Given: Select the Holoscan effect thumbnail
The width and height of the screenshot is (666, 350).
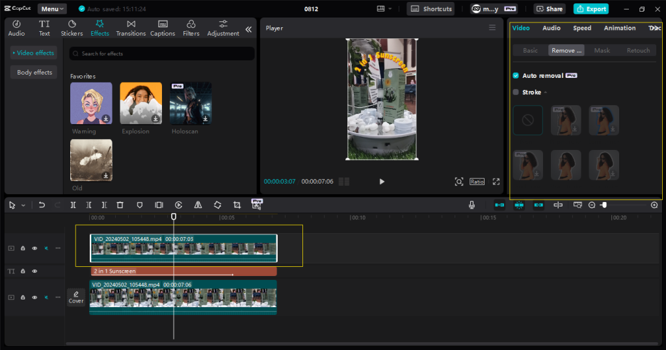Looking at the screenshot, I should pos(191,103).
